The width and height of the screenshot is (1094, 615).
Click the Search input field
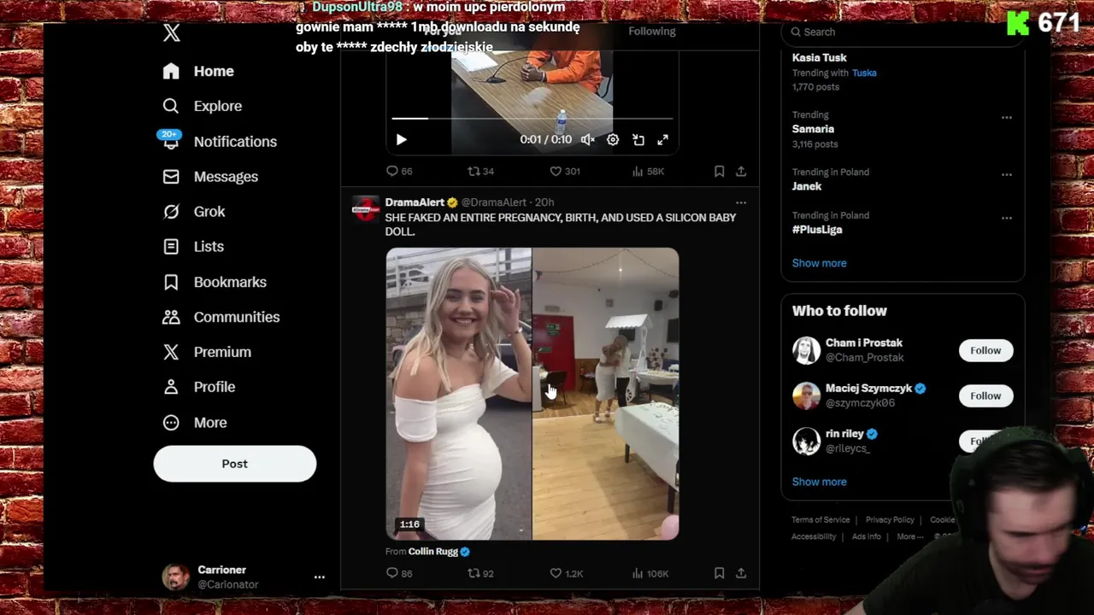click(x=903, y=32)
